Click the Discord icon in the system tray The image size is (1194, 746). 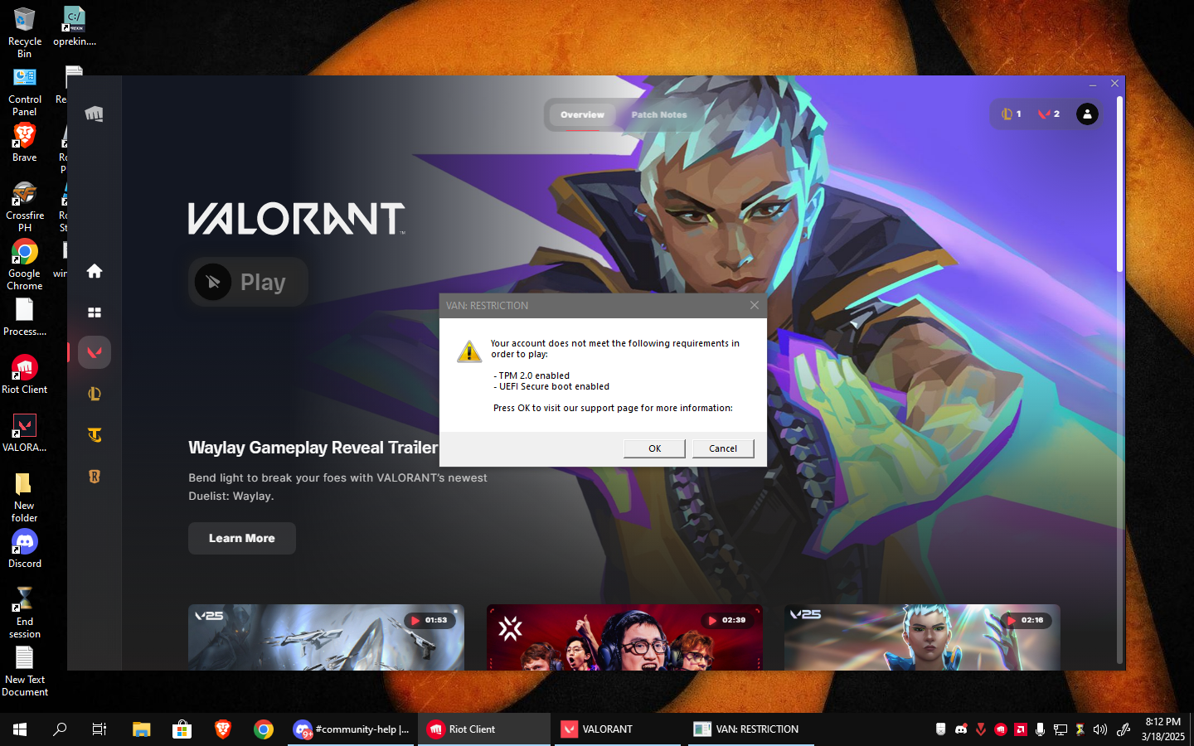tap(961, 729)
